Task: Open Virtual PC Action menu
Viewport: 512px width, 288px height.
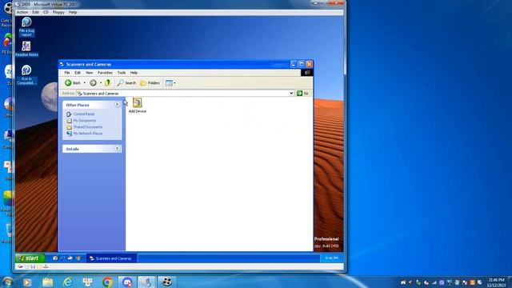Action: (x=22, y=13)
